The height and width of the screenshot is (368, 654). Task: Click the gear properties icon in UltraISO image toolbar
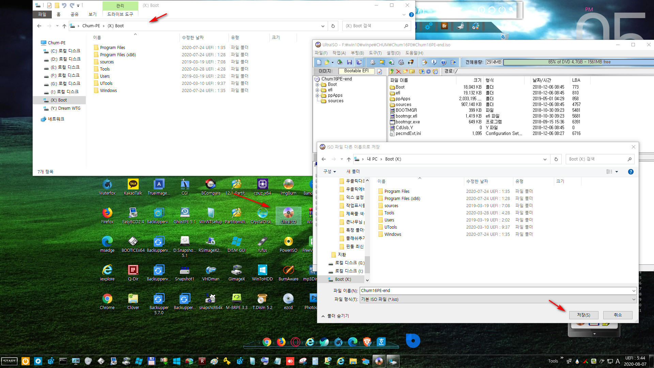(x=429, y=71)
